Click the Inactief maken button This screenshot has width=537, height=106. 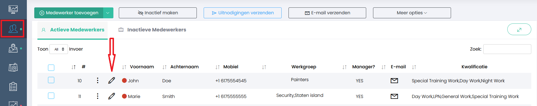(158, 13)
